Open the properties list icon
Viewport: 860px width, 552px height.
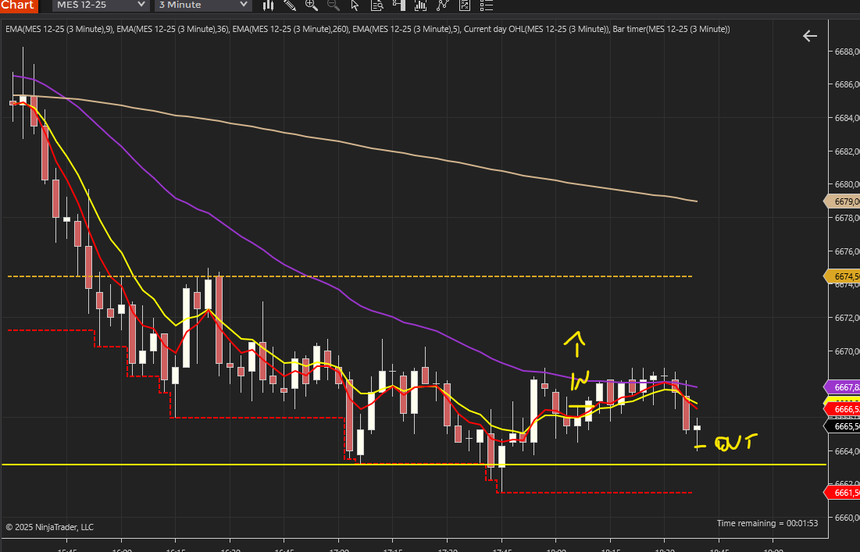tap(487, 5)
